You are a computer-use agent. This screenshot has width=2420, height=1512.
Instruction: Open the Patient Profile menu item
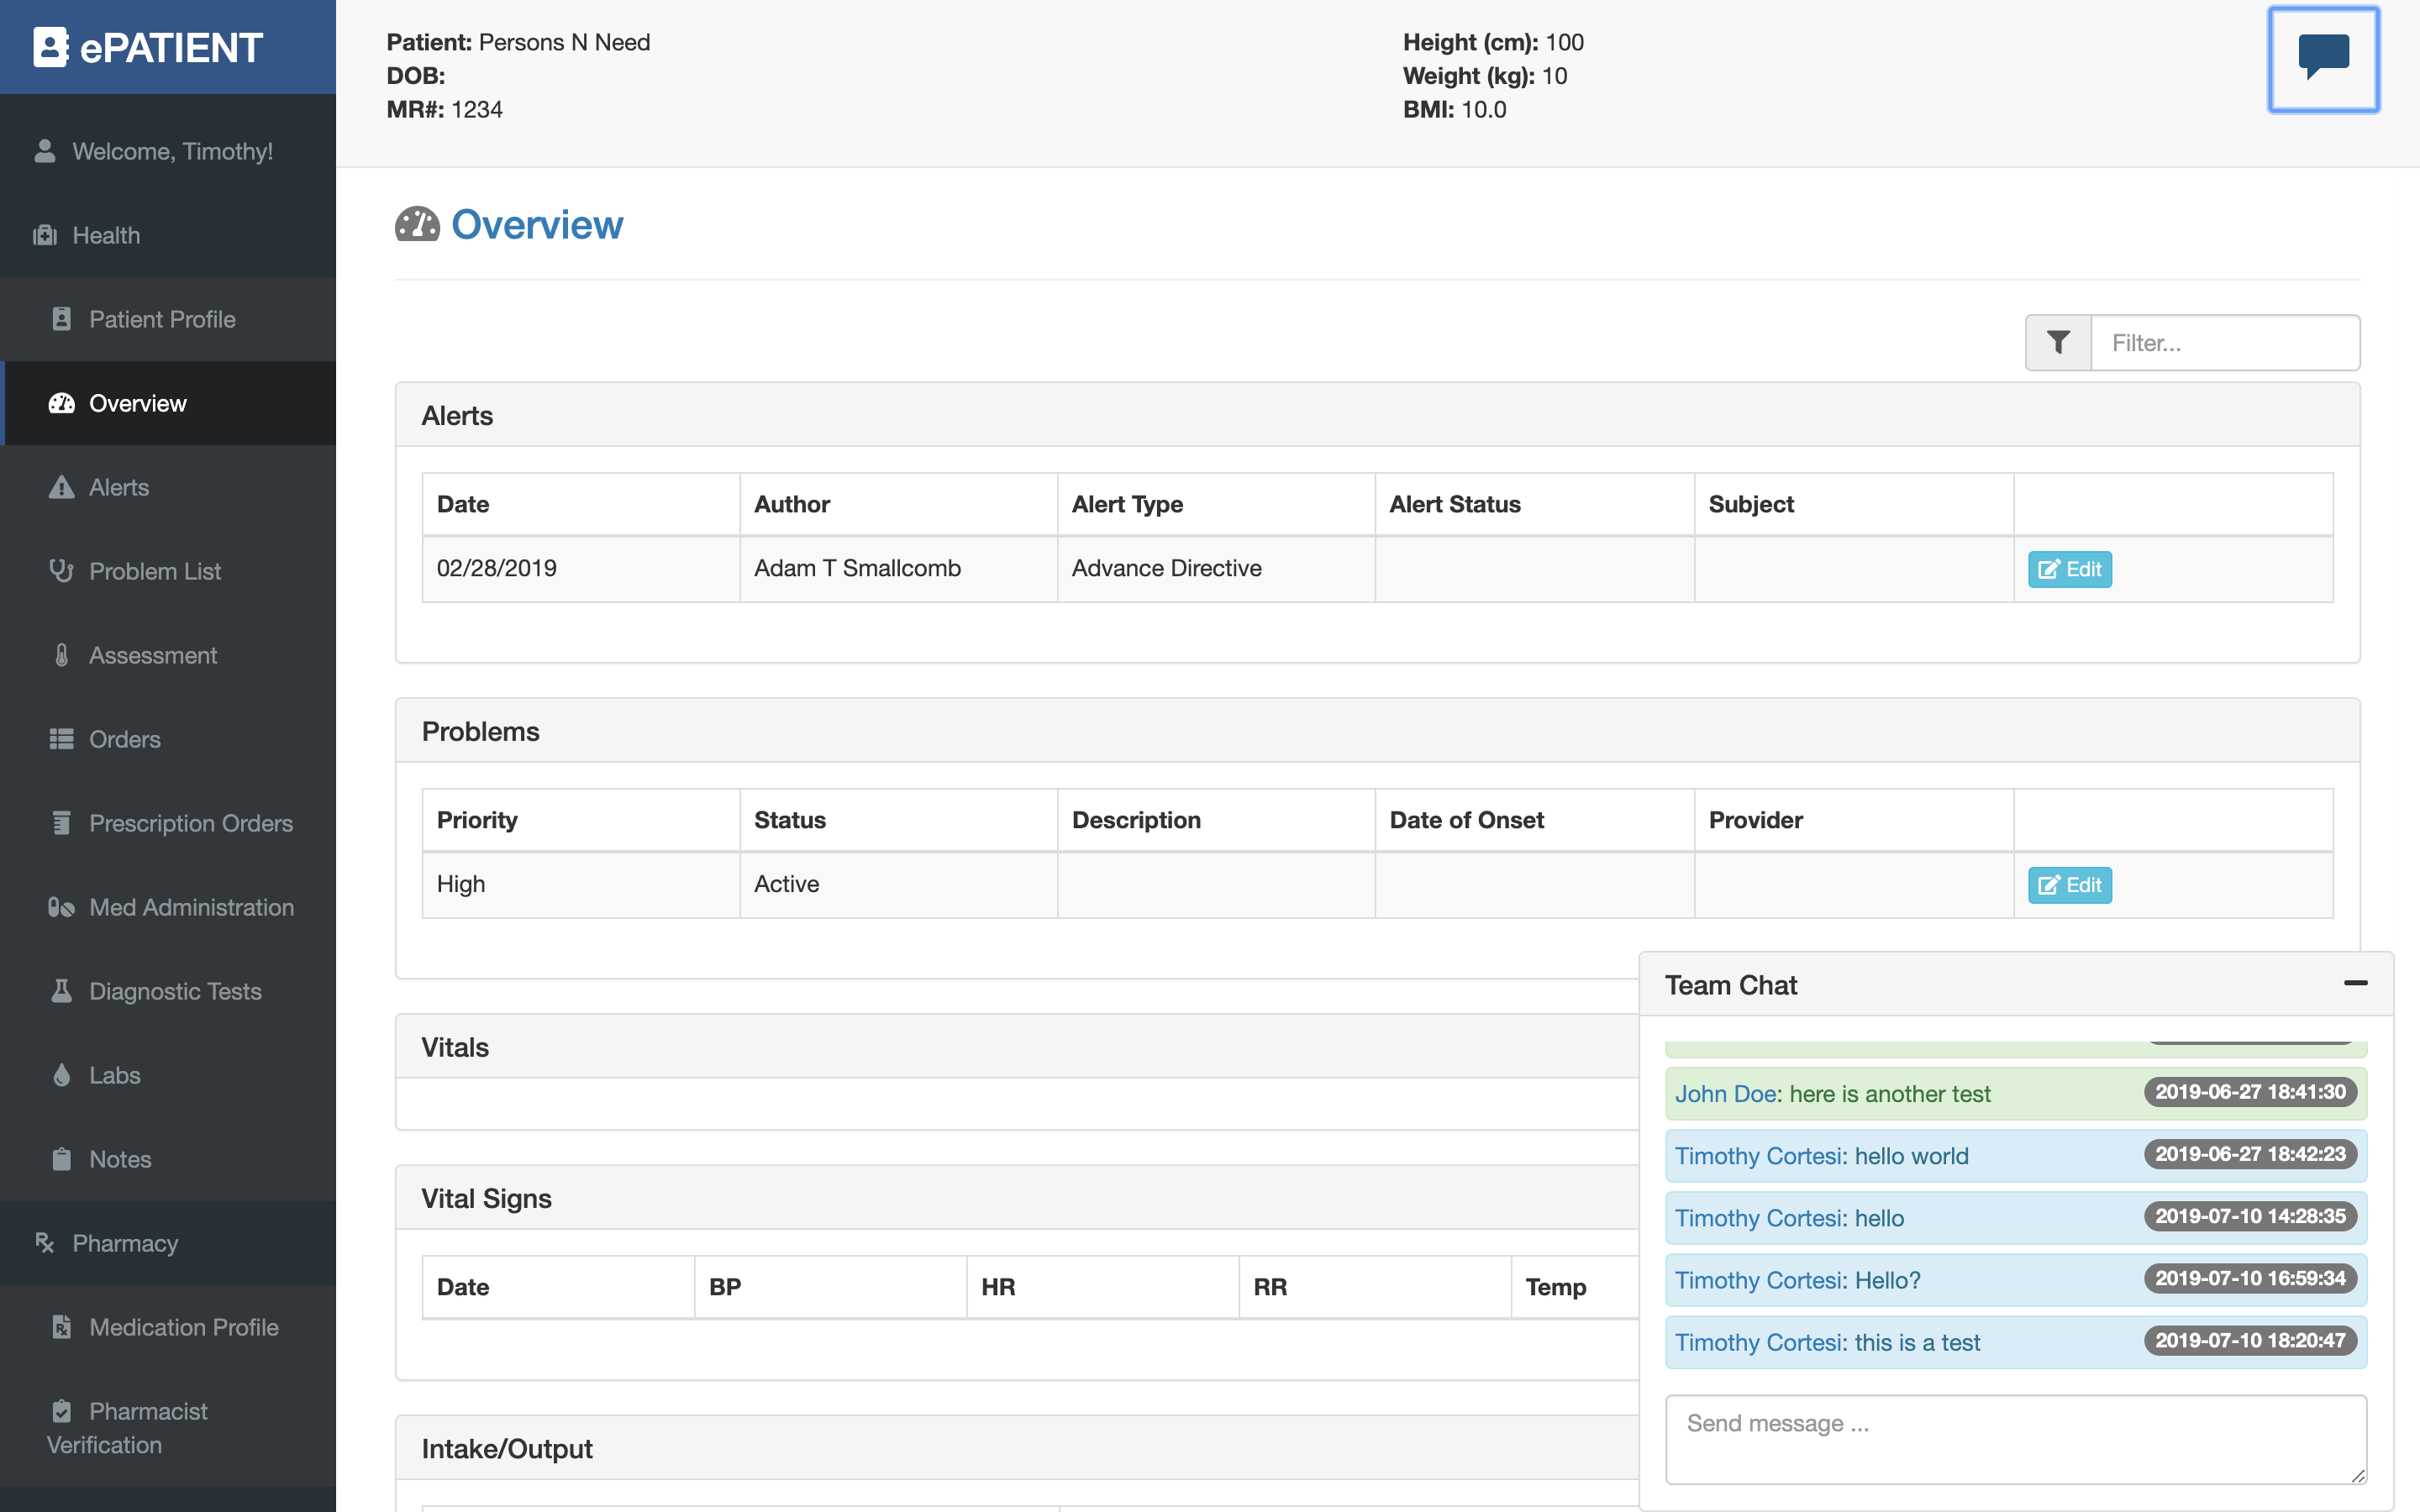162,319
